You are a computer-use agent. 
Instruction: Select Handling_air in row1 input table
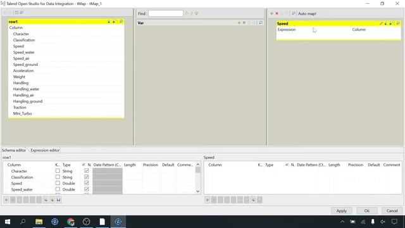click(23, 95)
